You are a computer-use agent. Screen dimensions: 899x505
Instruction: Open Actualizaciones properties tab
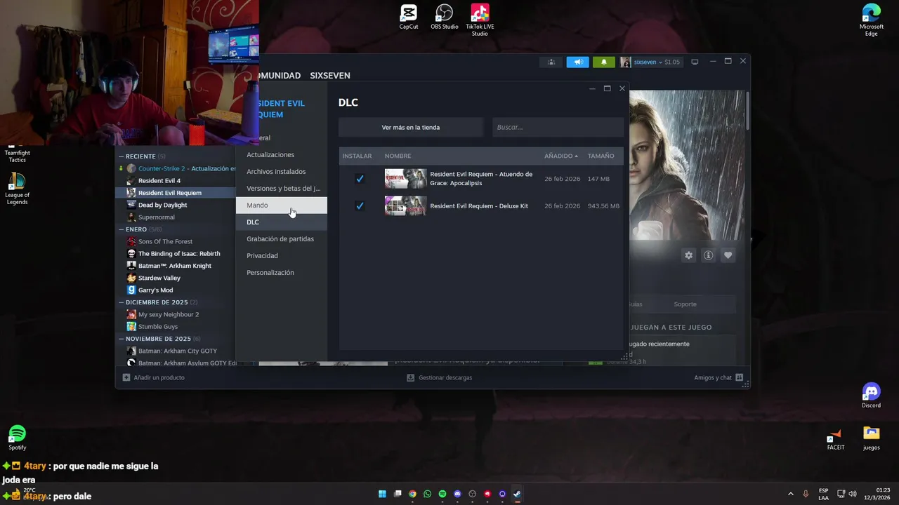[282, 154]
